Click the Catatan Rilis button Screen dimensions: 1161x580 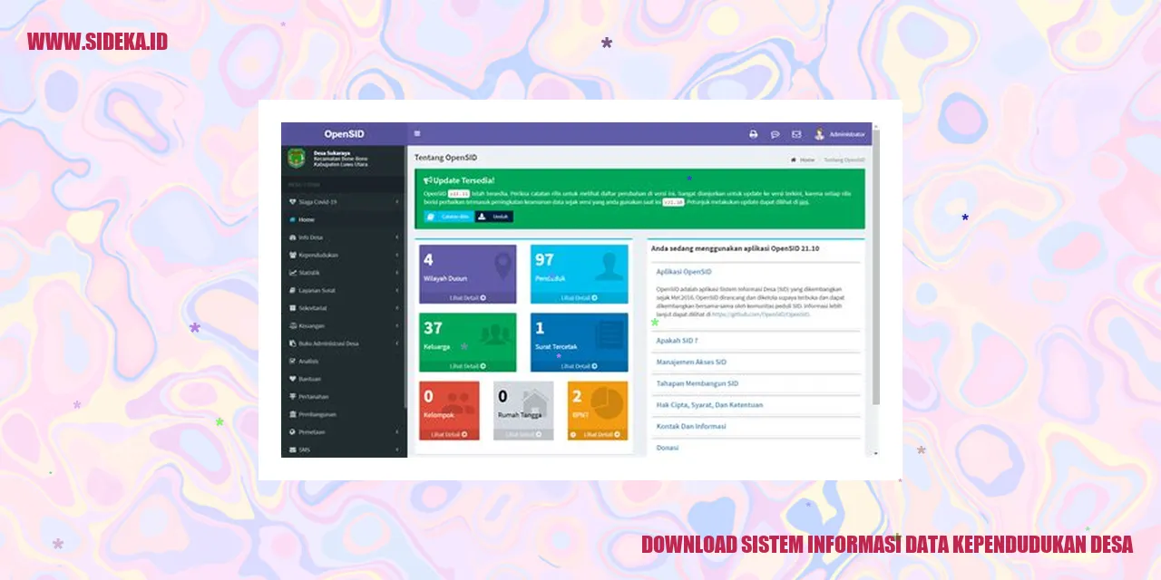point(448,217)
